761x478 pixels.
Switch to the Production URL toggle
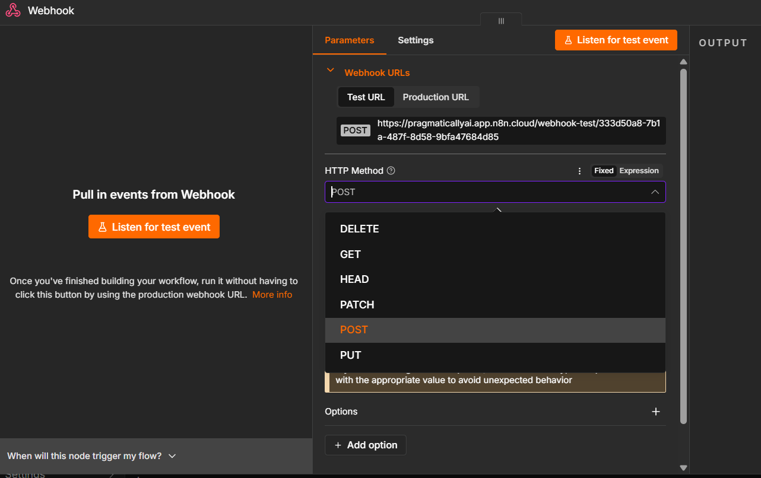(x=436, y=97)
